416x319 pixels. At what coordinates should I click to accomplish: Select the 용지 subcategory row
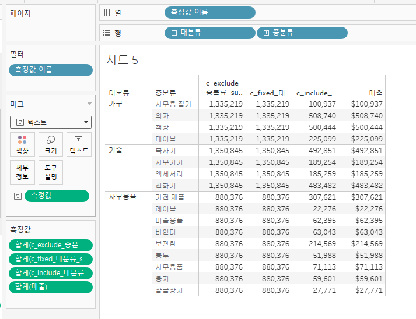click(x=162, y=279)
